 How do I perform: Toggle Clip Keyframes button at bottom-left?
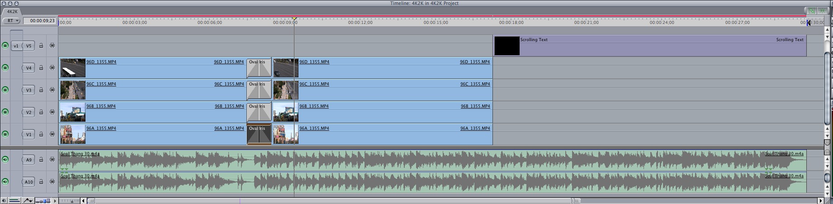[x=14, y=200]
